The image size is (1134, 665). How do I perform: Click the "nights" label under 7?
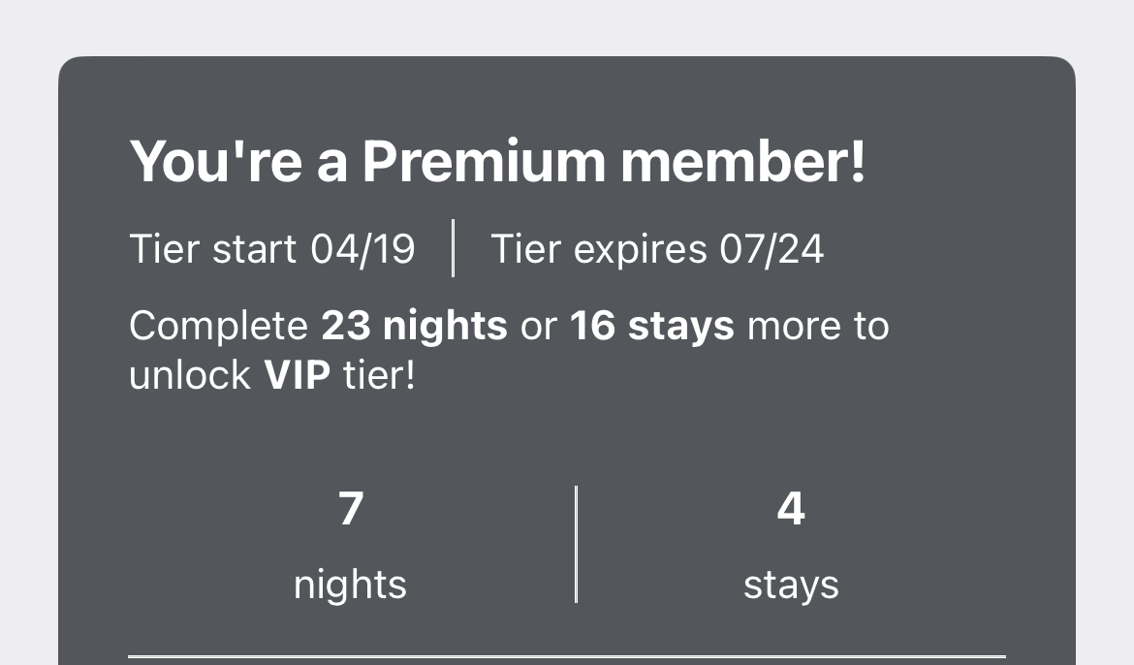(350, 585)
